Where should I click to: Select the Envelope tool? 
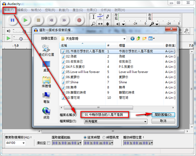click(100, 17)
